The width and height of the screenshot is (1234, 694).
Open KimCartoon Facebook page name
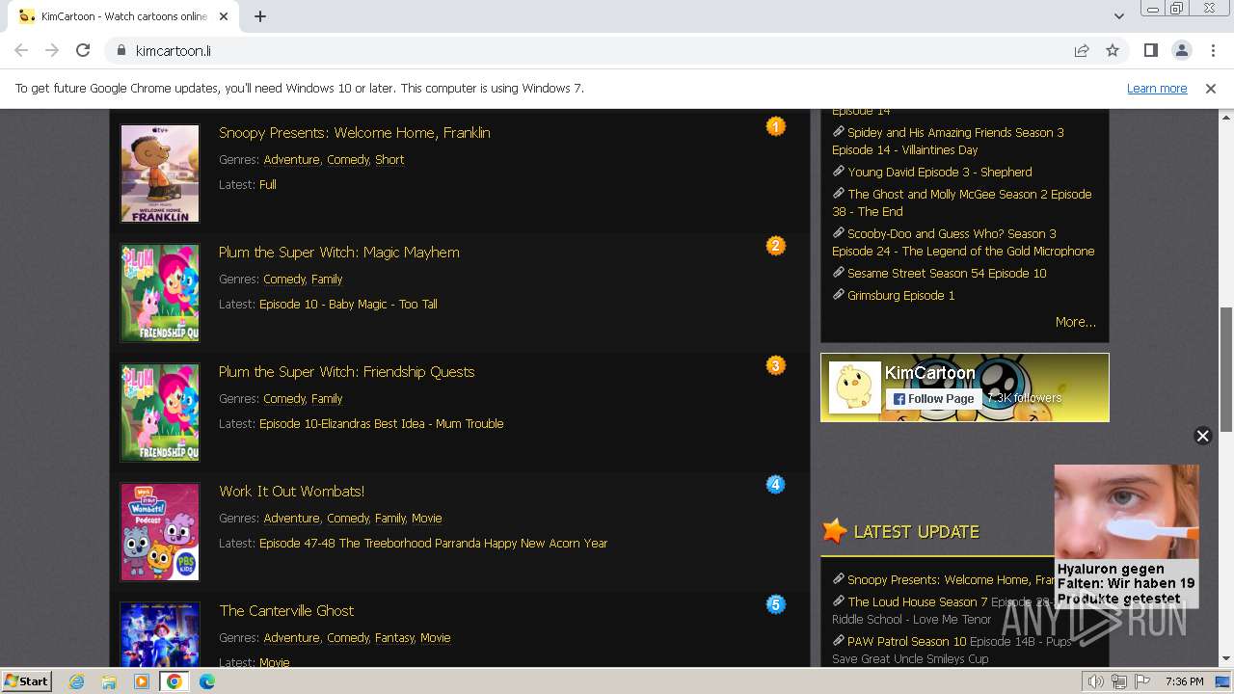(930, 373)
